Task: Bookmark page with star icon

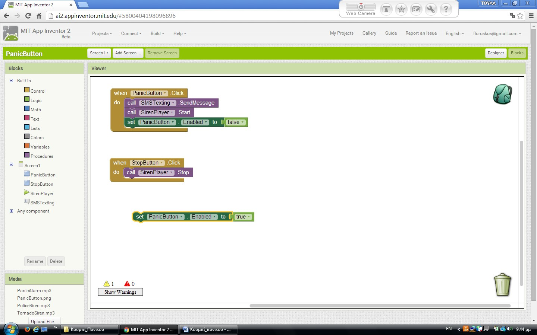Action: click(520, 16)
